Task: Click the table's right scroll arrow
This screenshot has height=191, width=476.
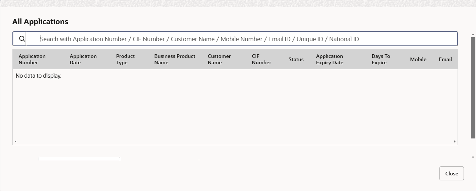Action: [455, 142]
